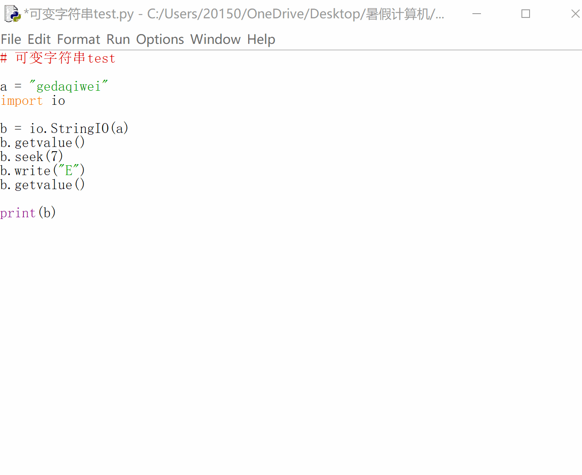Open the Options menu
The height and width of the screenshot is (475, 582).
pyautogui.click(x=160, y=39)
